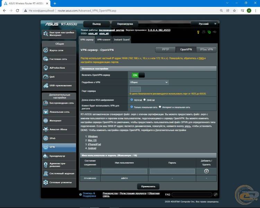
Task: Click the browser reload icon
Action: [x=17, y=11]
